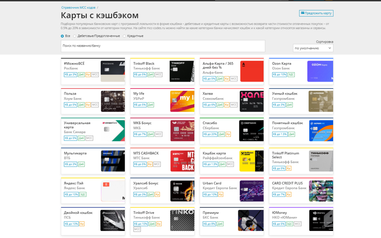Image resolution: width=381 pixels, height=238 pixels.
Task: Click 'Кр' tag on Tinkoff Platinum Select
Action: [x=289, y=169]
